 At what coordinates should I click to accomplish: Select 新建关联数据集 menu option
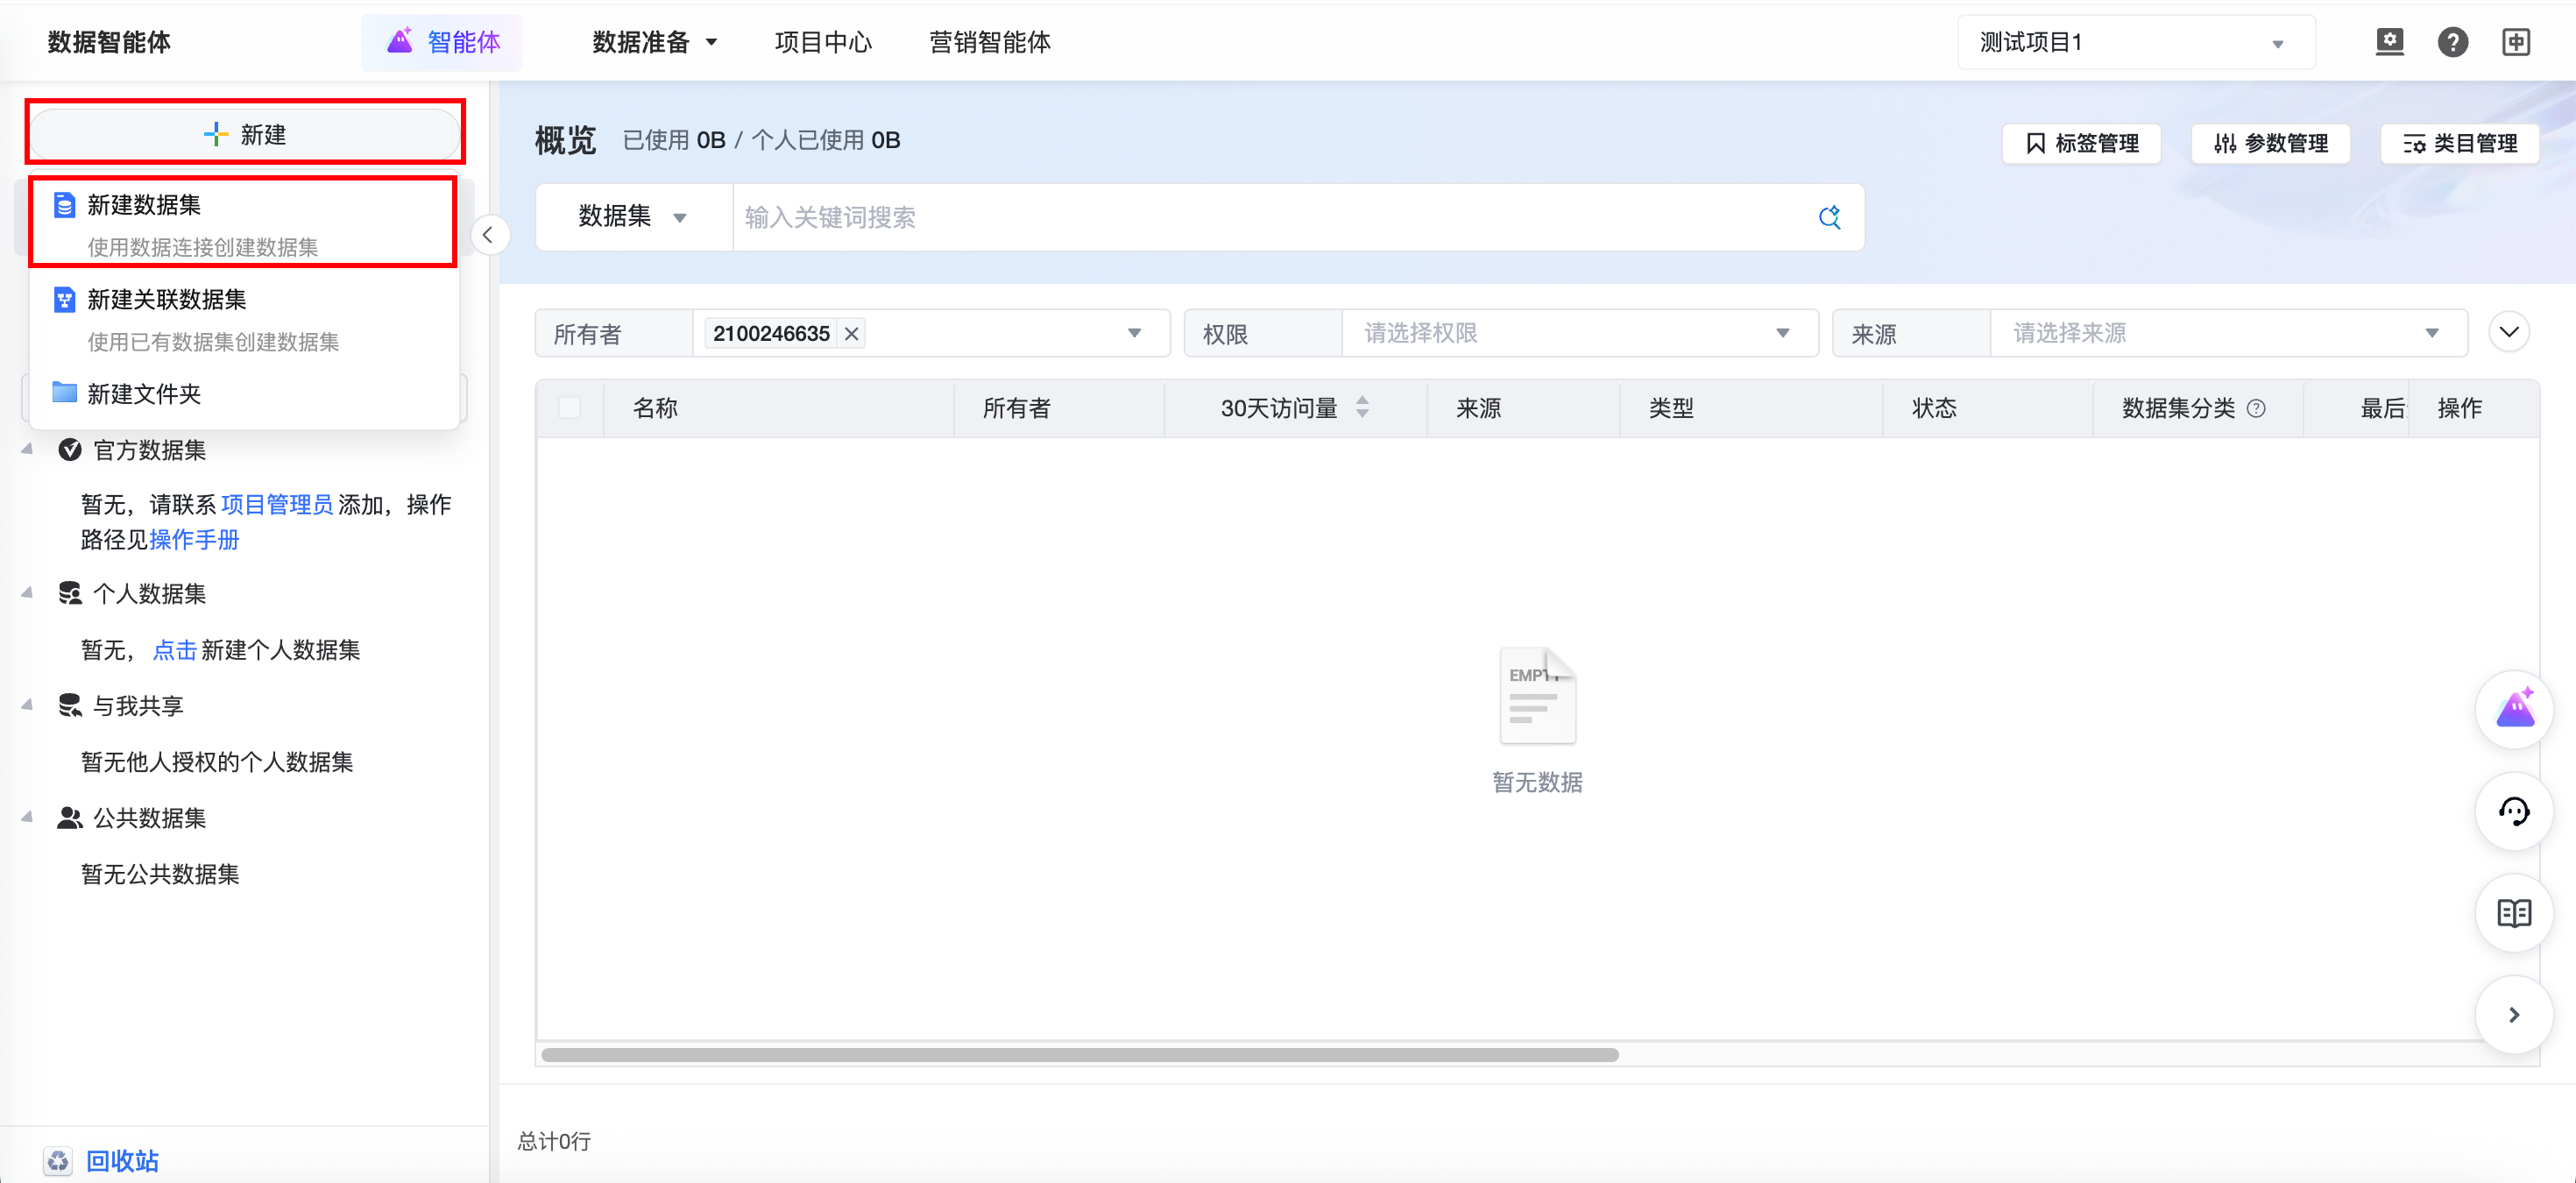pyautogui.click(x=166, y=299)
